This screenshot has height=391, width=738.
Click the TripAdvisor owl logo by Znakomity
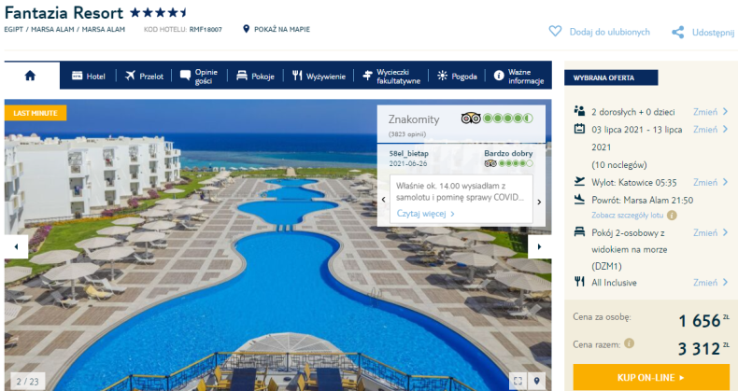[471, 119]
